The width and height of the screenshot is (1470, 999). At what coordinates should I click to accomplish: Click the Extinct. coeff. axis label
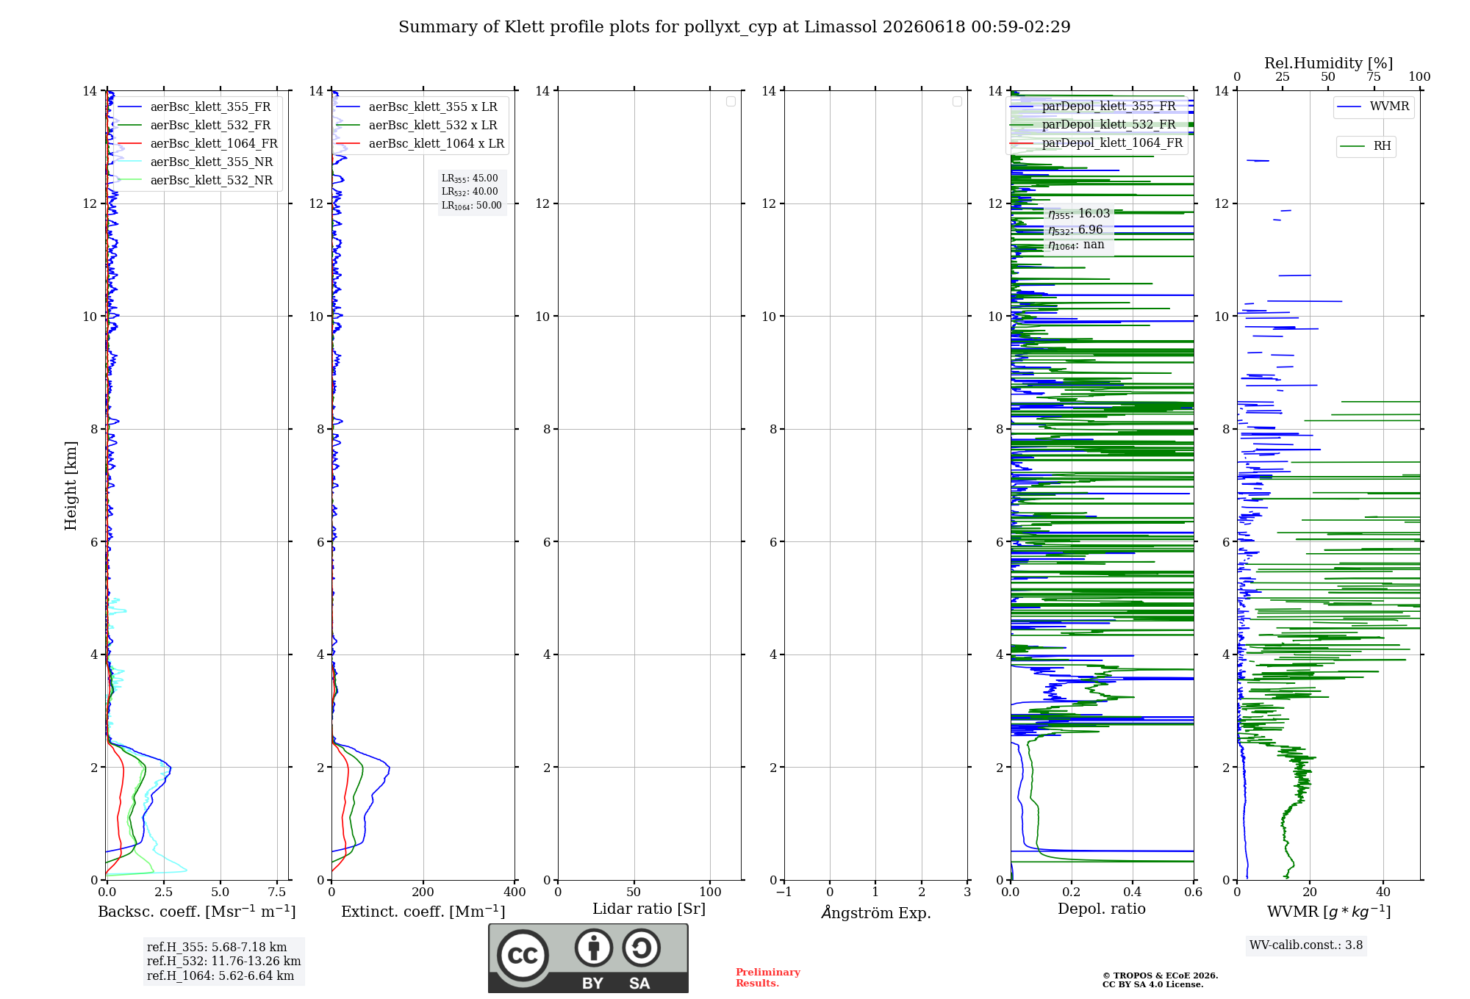click(x=423, y=911)
